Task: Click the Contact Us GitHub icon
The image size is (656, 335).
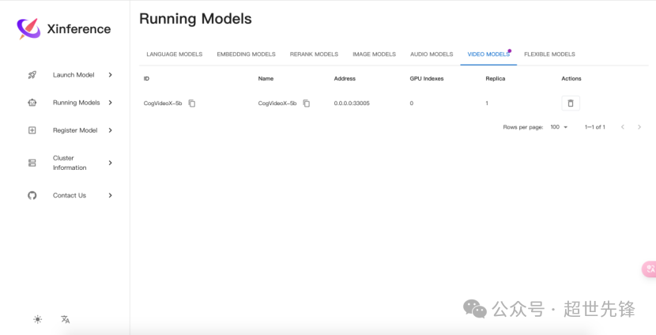Action: (32, 195)
